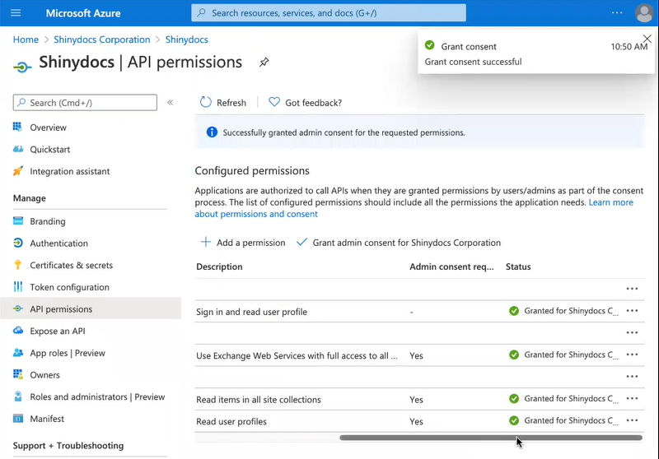Click the horizontal scrollbar under permissions table
The image size is (659, 459).
click(x=491, y=438)
